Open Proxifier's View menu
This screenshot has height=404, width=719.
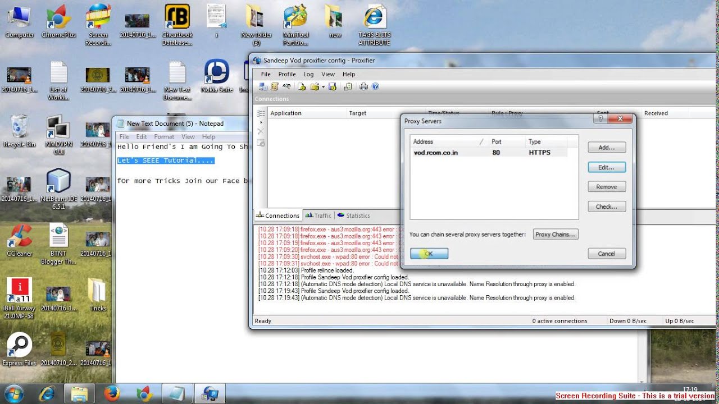pos(328,74)
